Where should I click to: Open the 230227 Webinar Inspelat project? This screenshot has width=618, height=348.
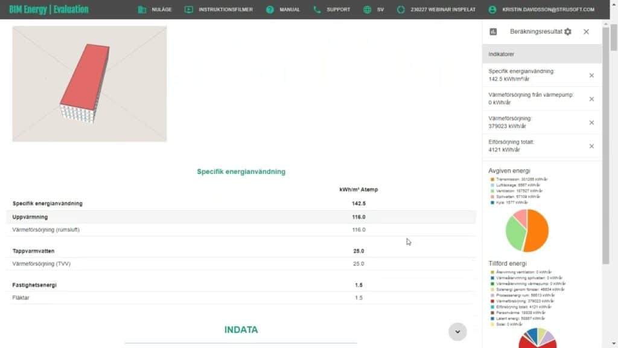pos(443,10)
